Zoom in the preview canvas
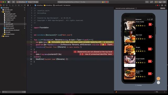This screenshot has width=168, height=95. (x=165, y=92)
